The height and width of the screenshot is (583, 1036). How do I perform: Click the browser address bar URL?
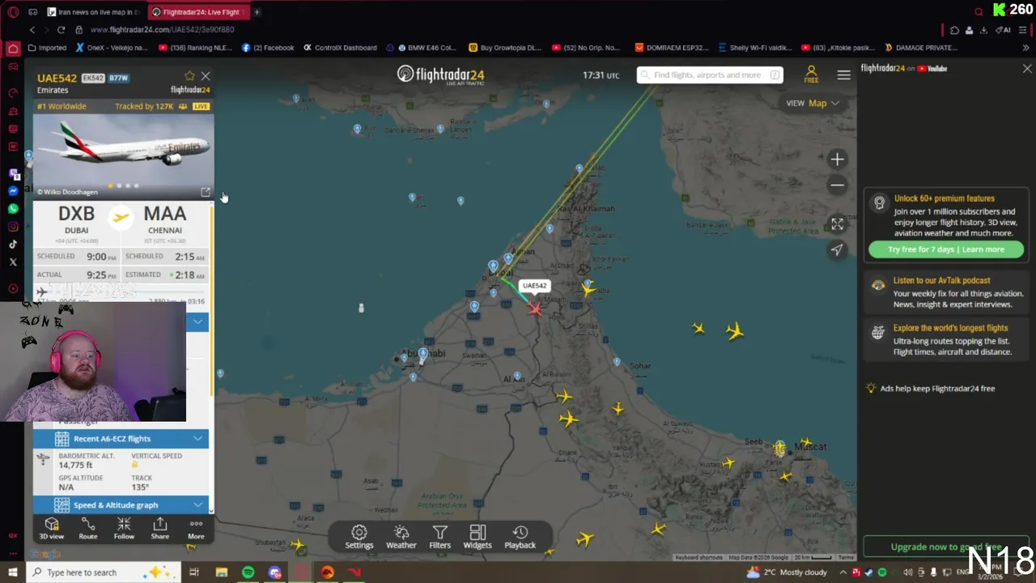click(x=162, y=30)
